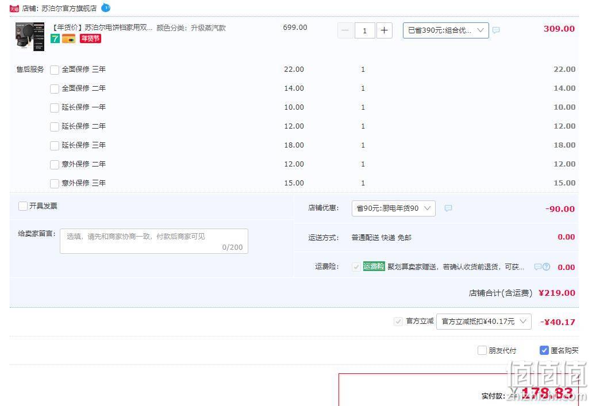The height and width of the screenshot is (406, 592).
Task: Uncheck the 匿名购买 anonymous purchase checkbox
Action: (544, 350)
